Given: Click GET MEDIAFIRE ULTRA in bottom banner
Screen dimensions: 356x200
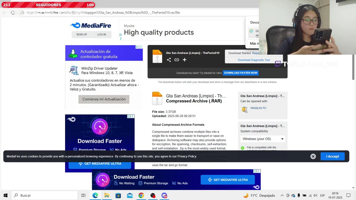Looking at the screenshot, I should click(x=228, y=180).
